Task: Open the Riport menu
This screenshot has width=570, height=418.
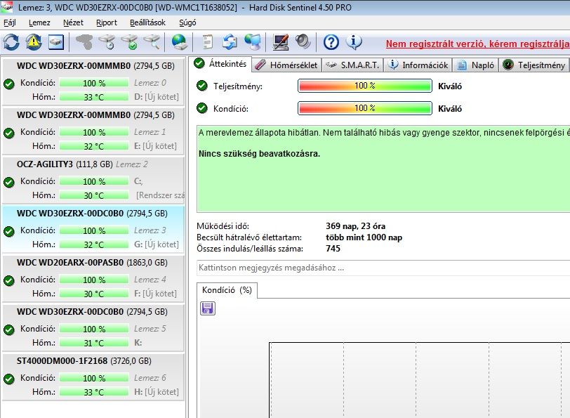Action: (x=107, y=22)
